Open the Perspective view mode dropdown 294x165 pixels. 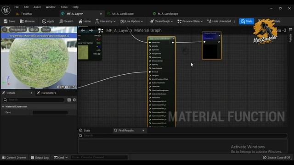[x=18, y=29]
